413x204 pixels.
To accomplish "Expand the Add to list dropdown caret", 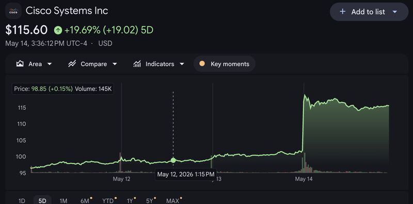I will [394, 12].
